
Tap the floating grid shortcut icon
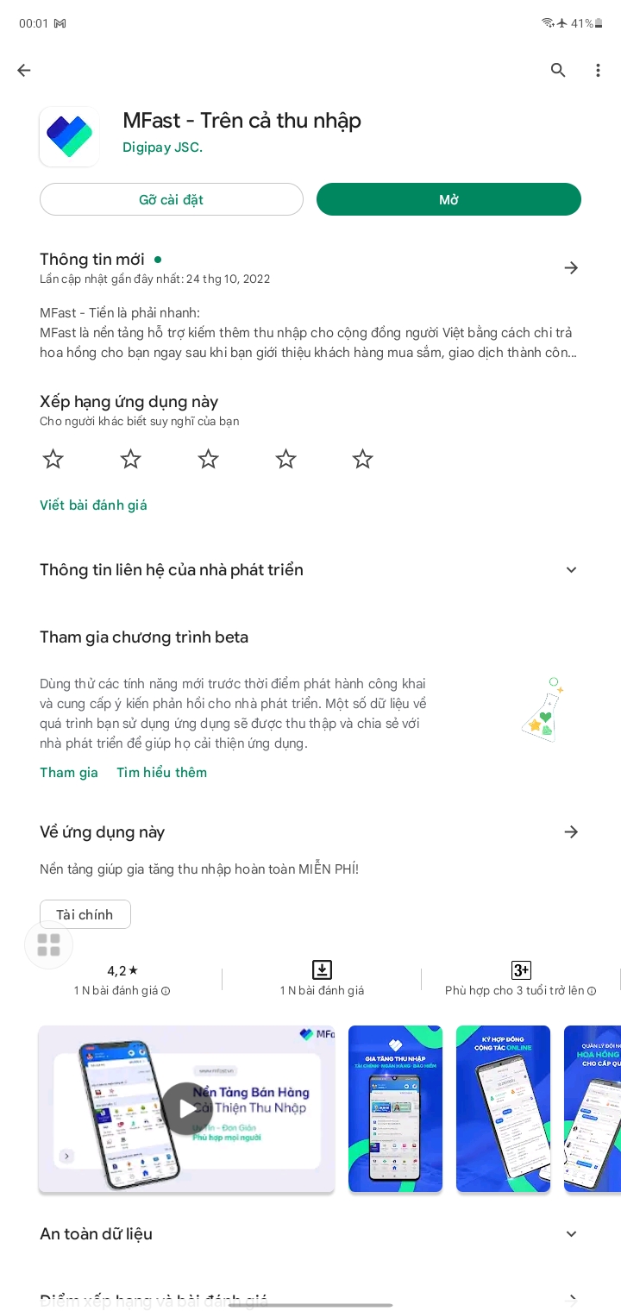tap(49, 945)
